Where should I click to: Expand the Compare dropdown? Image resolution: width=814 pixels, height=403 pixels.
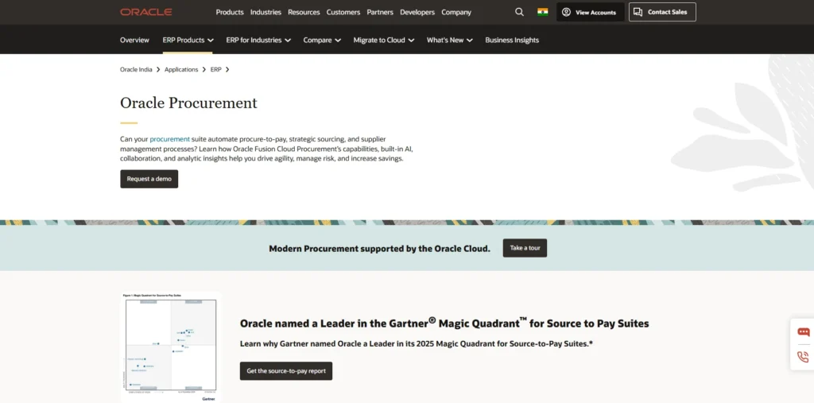pyautogui.click(x=323, y=40)
